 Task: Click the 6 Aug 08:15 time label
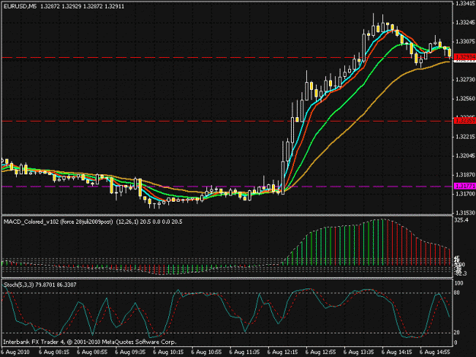(54, 352)
